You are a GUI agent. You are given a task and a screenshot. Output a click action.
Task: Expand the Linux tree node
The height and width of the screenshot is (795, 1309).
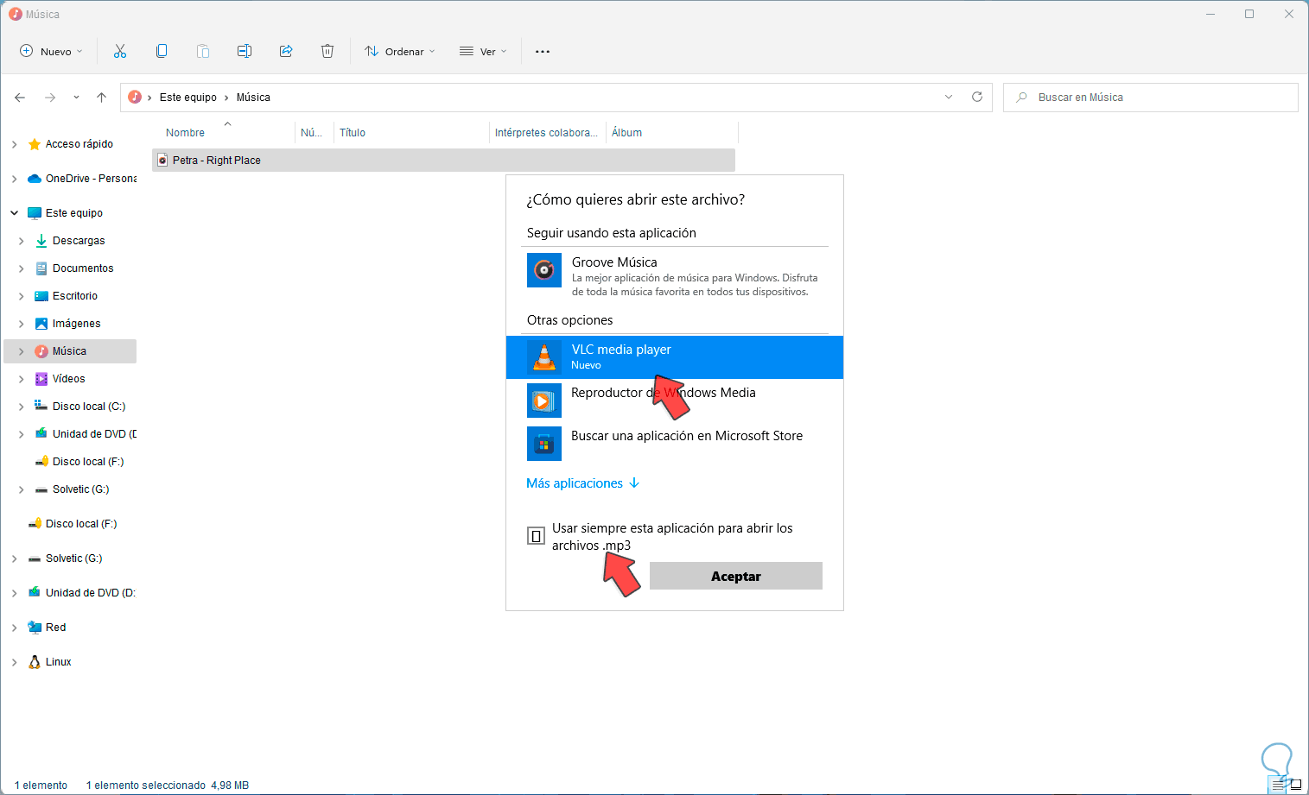(15, 662)
